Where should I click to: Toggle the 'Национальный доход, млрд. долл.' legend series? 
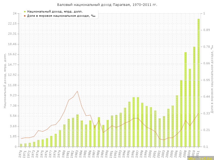(x=55, y=11)
